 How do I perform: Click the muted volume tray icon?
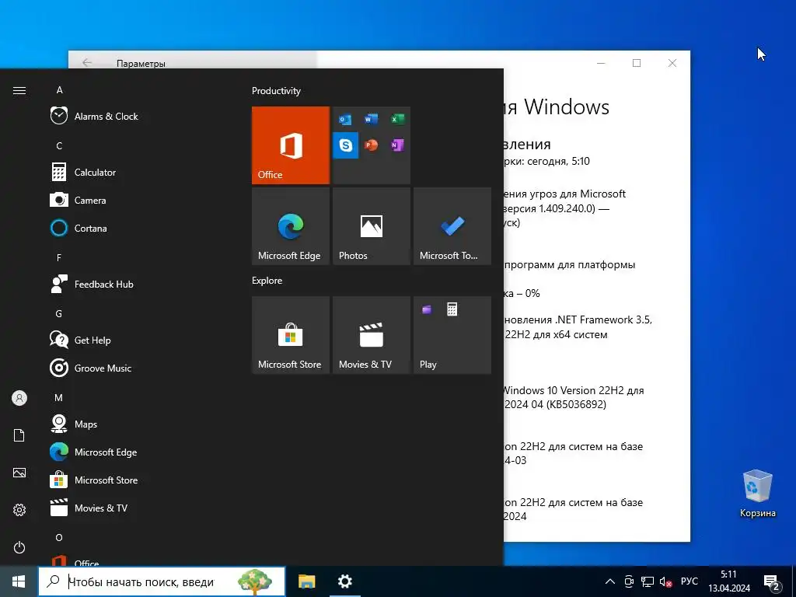[665, 581]
